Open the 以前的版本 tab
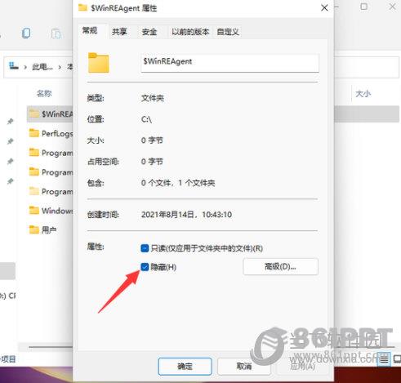Screen dimensions: 401x383 click(x=190, y=32)
